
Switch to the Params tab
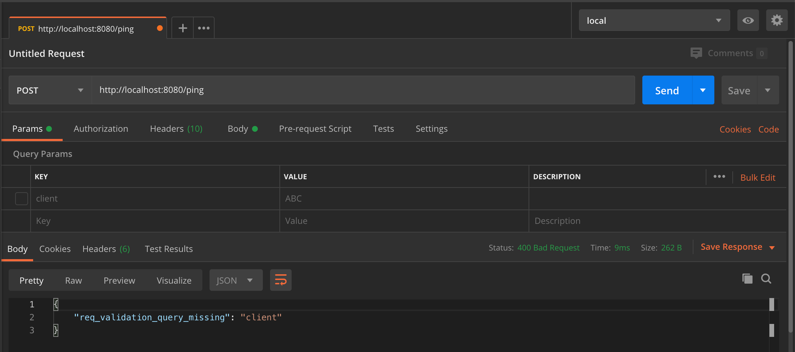tap(32, 129)
